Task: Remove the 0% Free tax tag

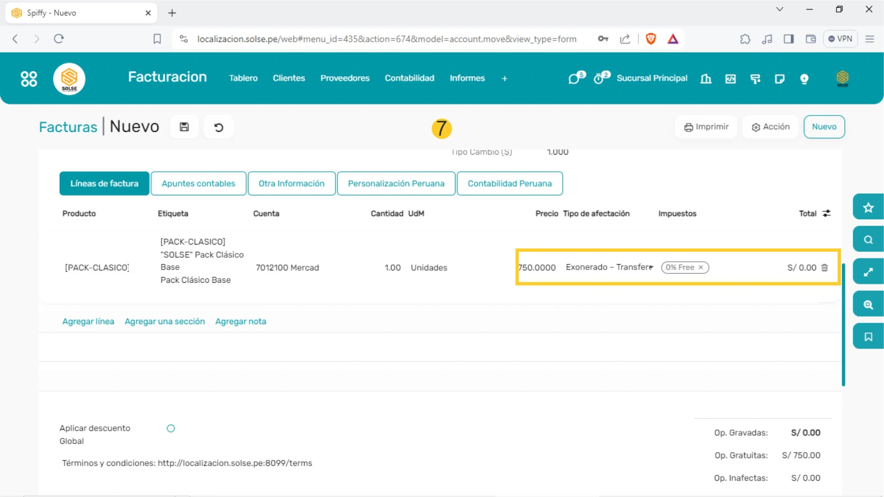Action: 701,267
